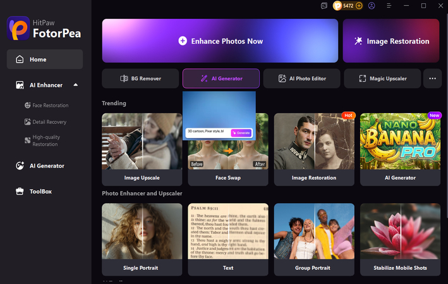The width and height of the screenshot is (448, 284).
Task: Click the ToolBox briefcase icon
Action: click(x=20, y=191)
